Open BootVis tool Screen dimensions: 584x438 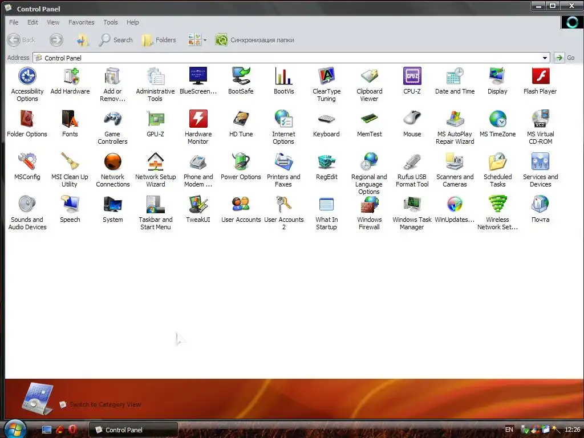(x=284, y=81)
